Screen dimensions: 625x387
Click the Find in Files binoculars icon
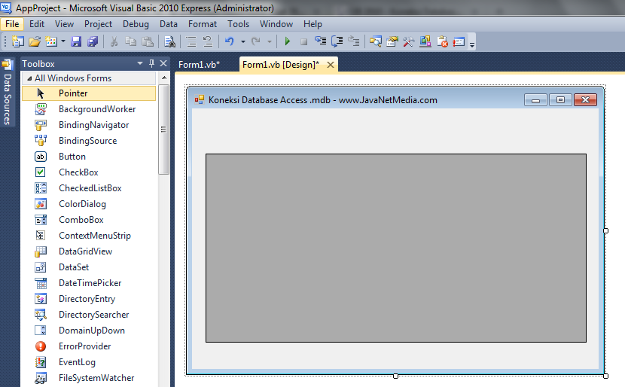point(169,41)
